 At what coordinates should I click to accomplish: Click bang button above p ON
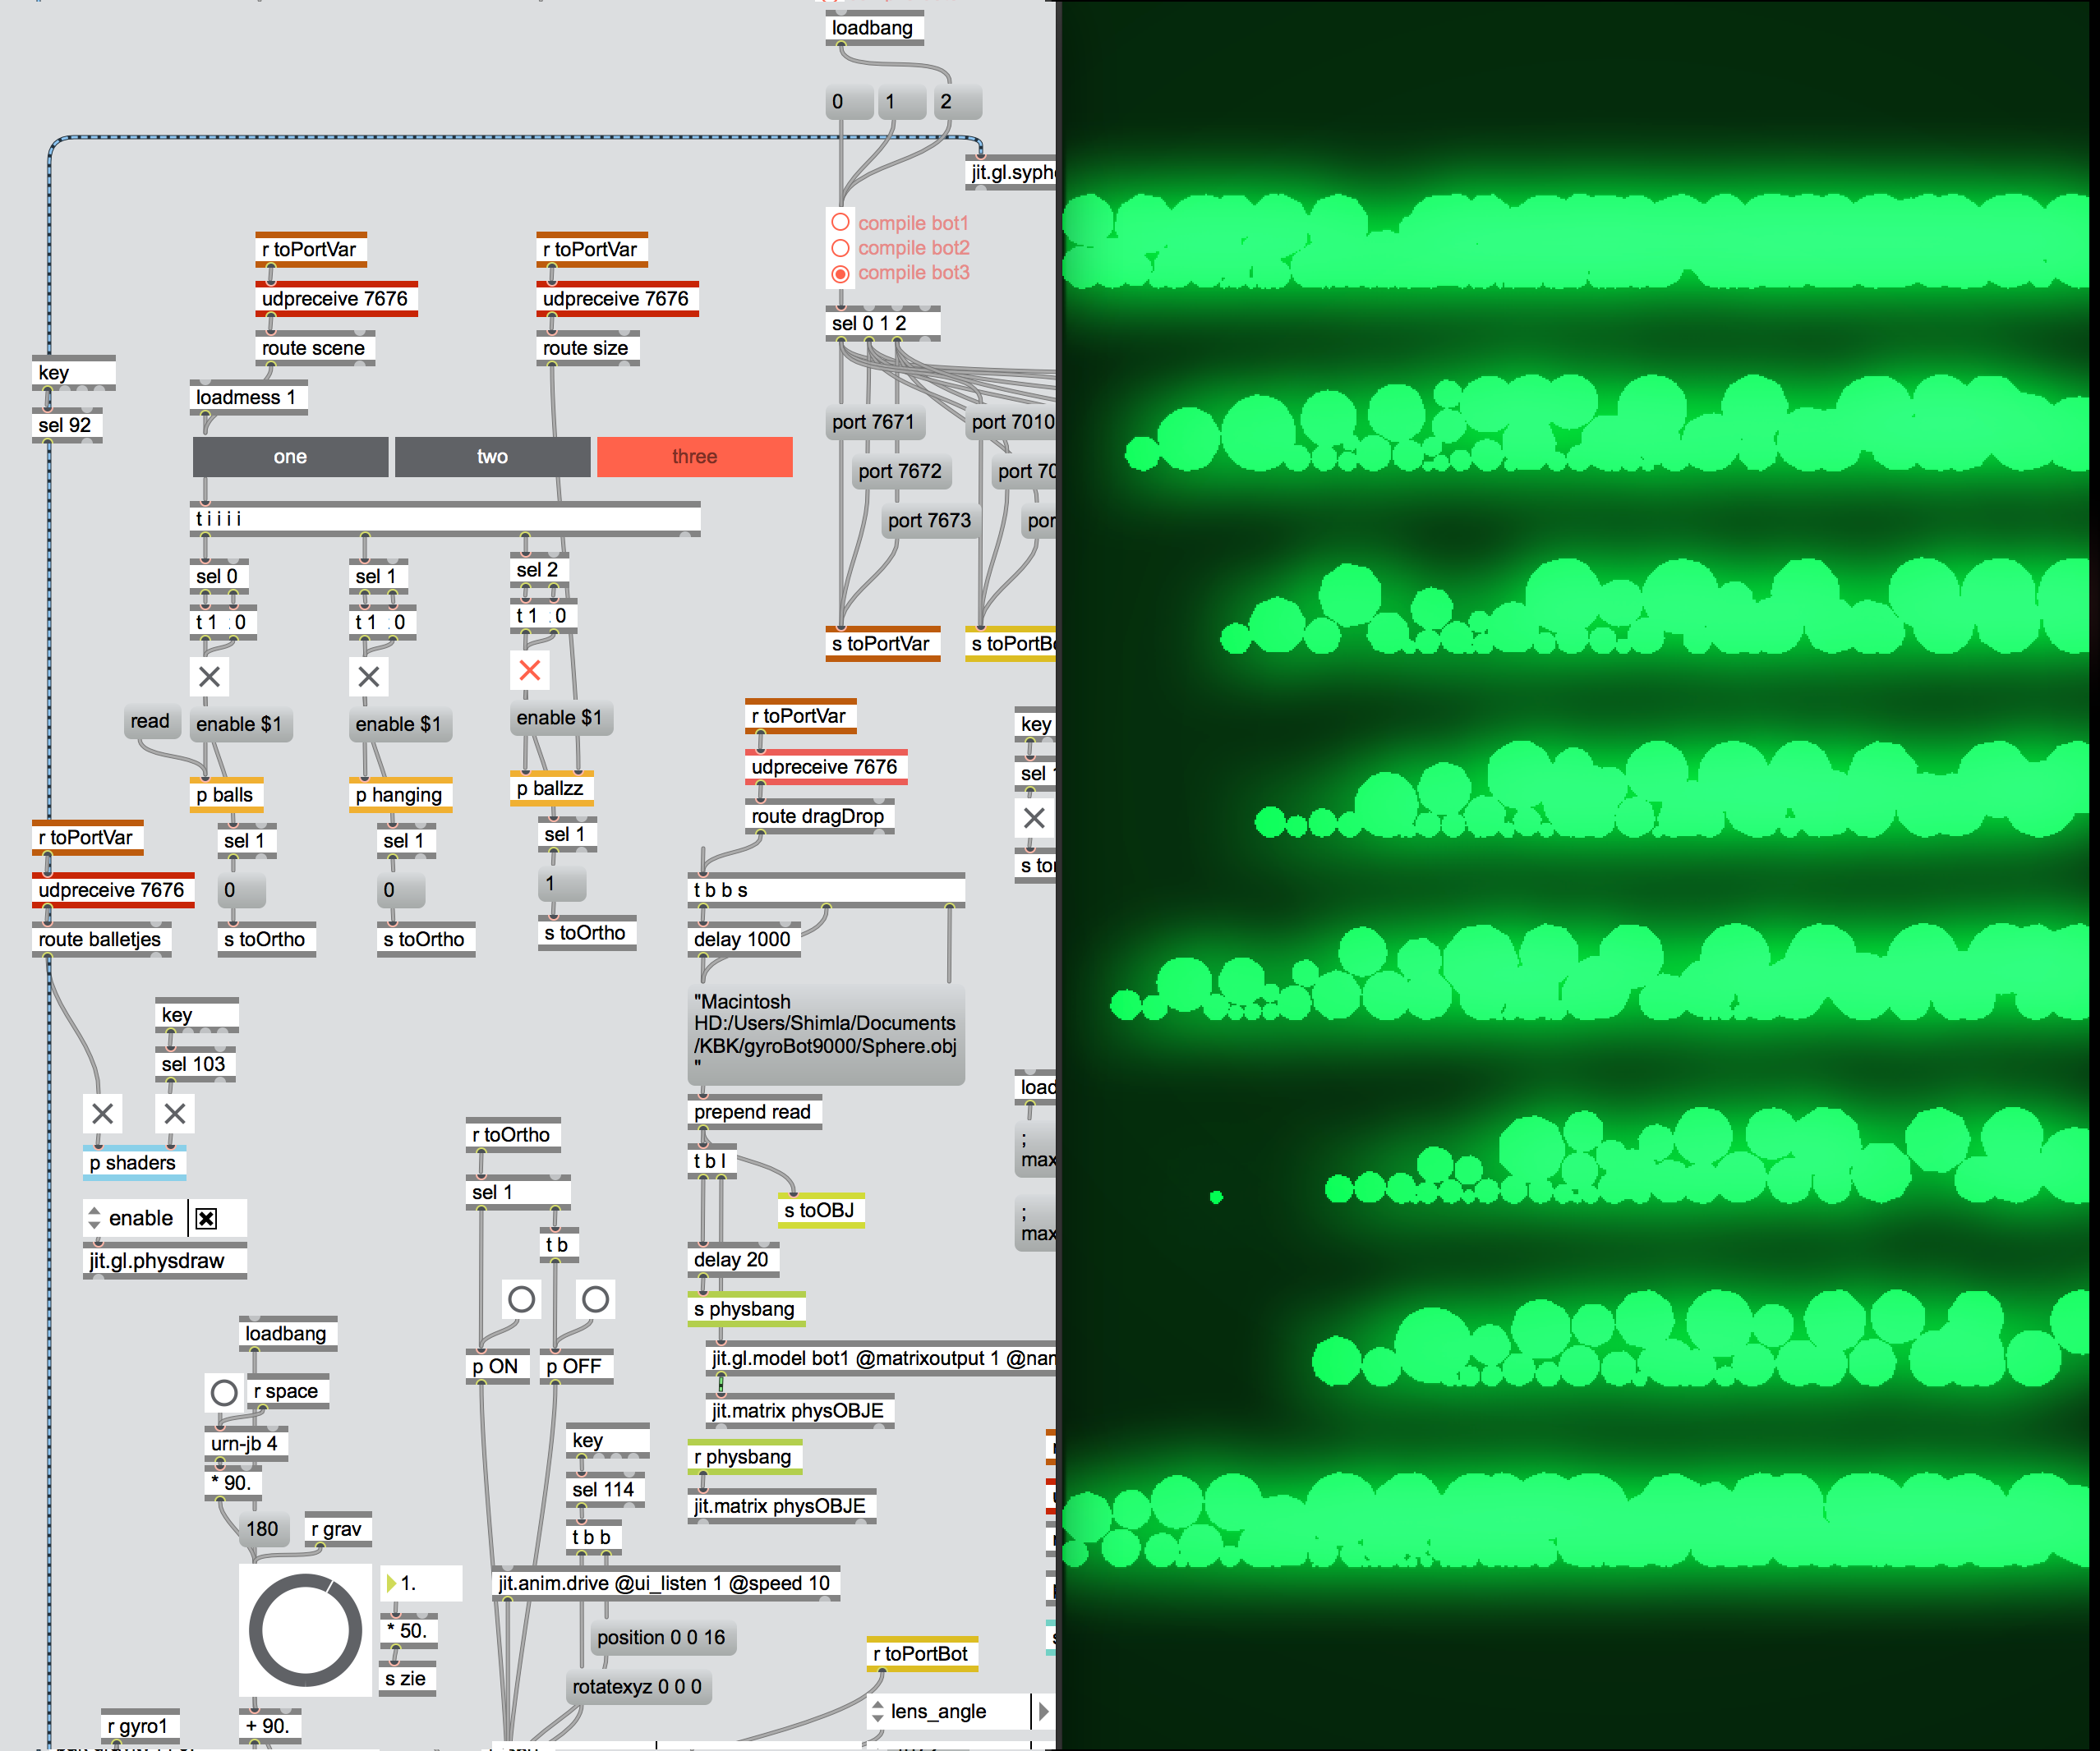[521, 1299]
